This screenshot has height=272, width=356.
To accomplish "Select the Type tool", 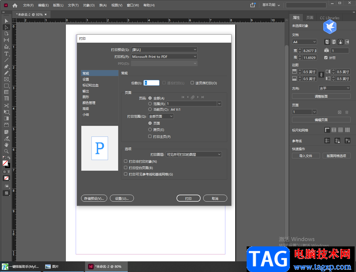I will 6,54.
